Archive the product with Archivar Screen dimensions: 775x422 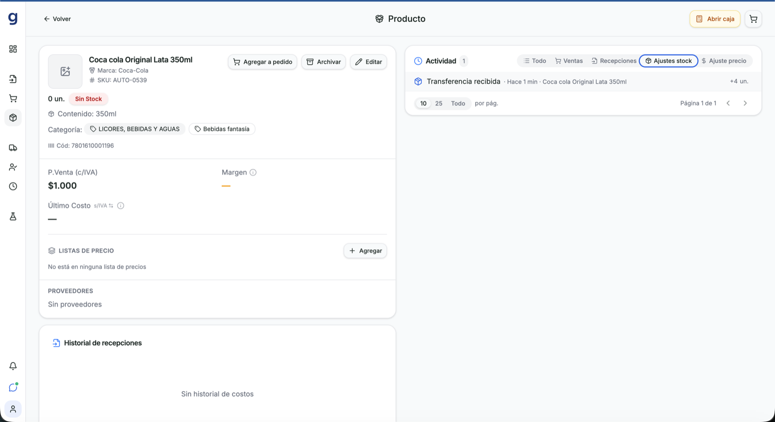point(324,62)
